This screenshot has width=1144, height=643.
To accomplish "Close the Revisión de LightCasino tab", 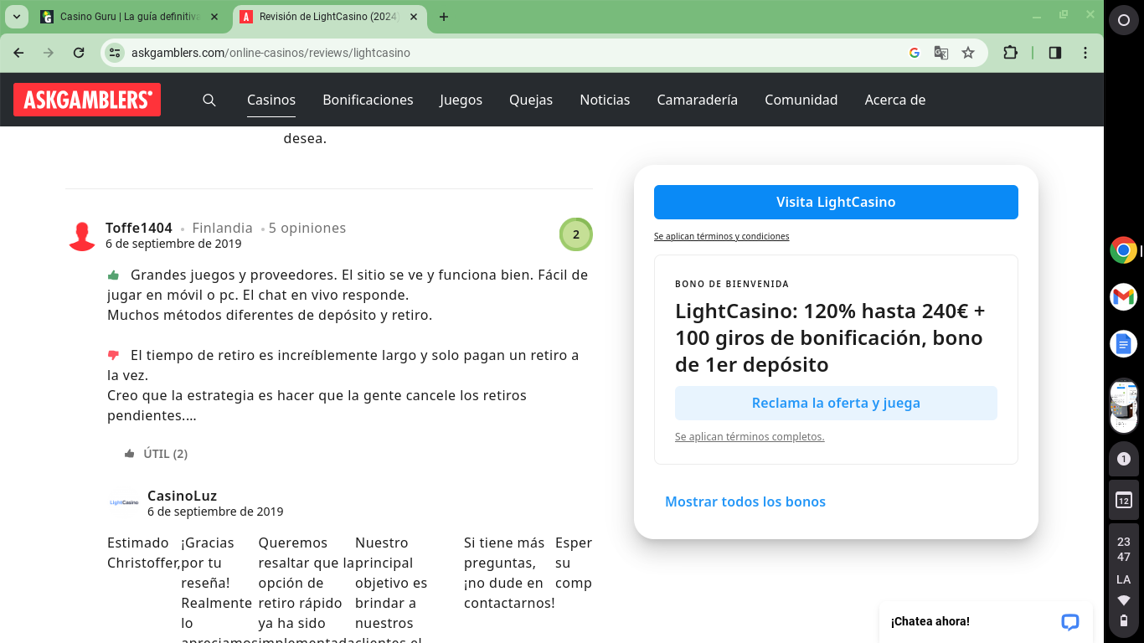I will coord(415,17).
